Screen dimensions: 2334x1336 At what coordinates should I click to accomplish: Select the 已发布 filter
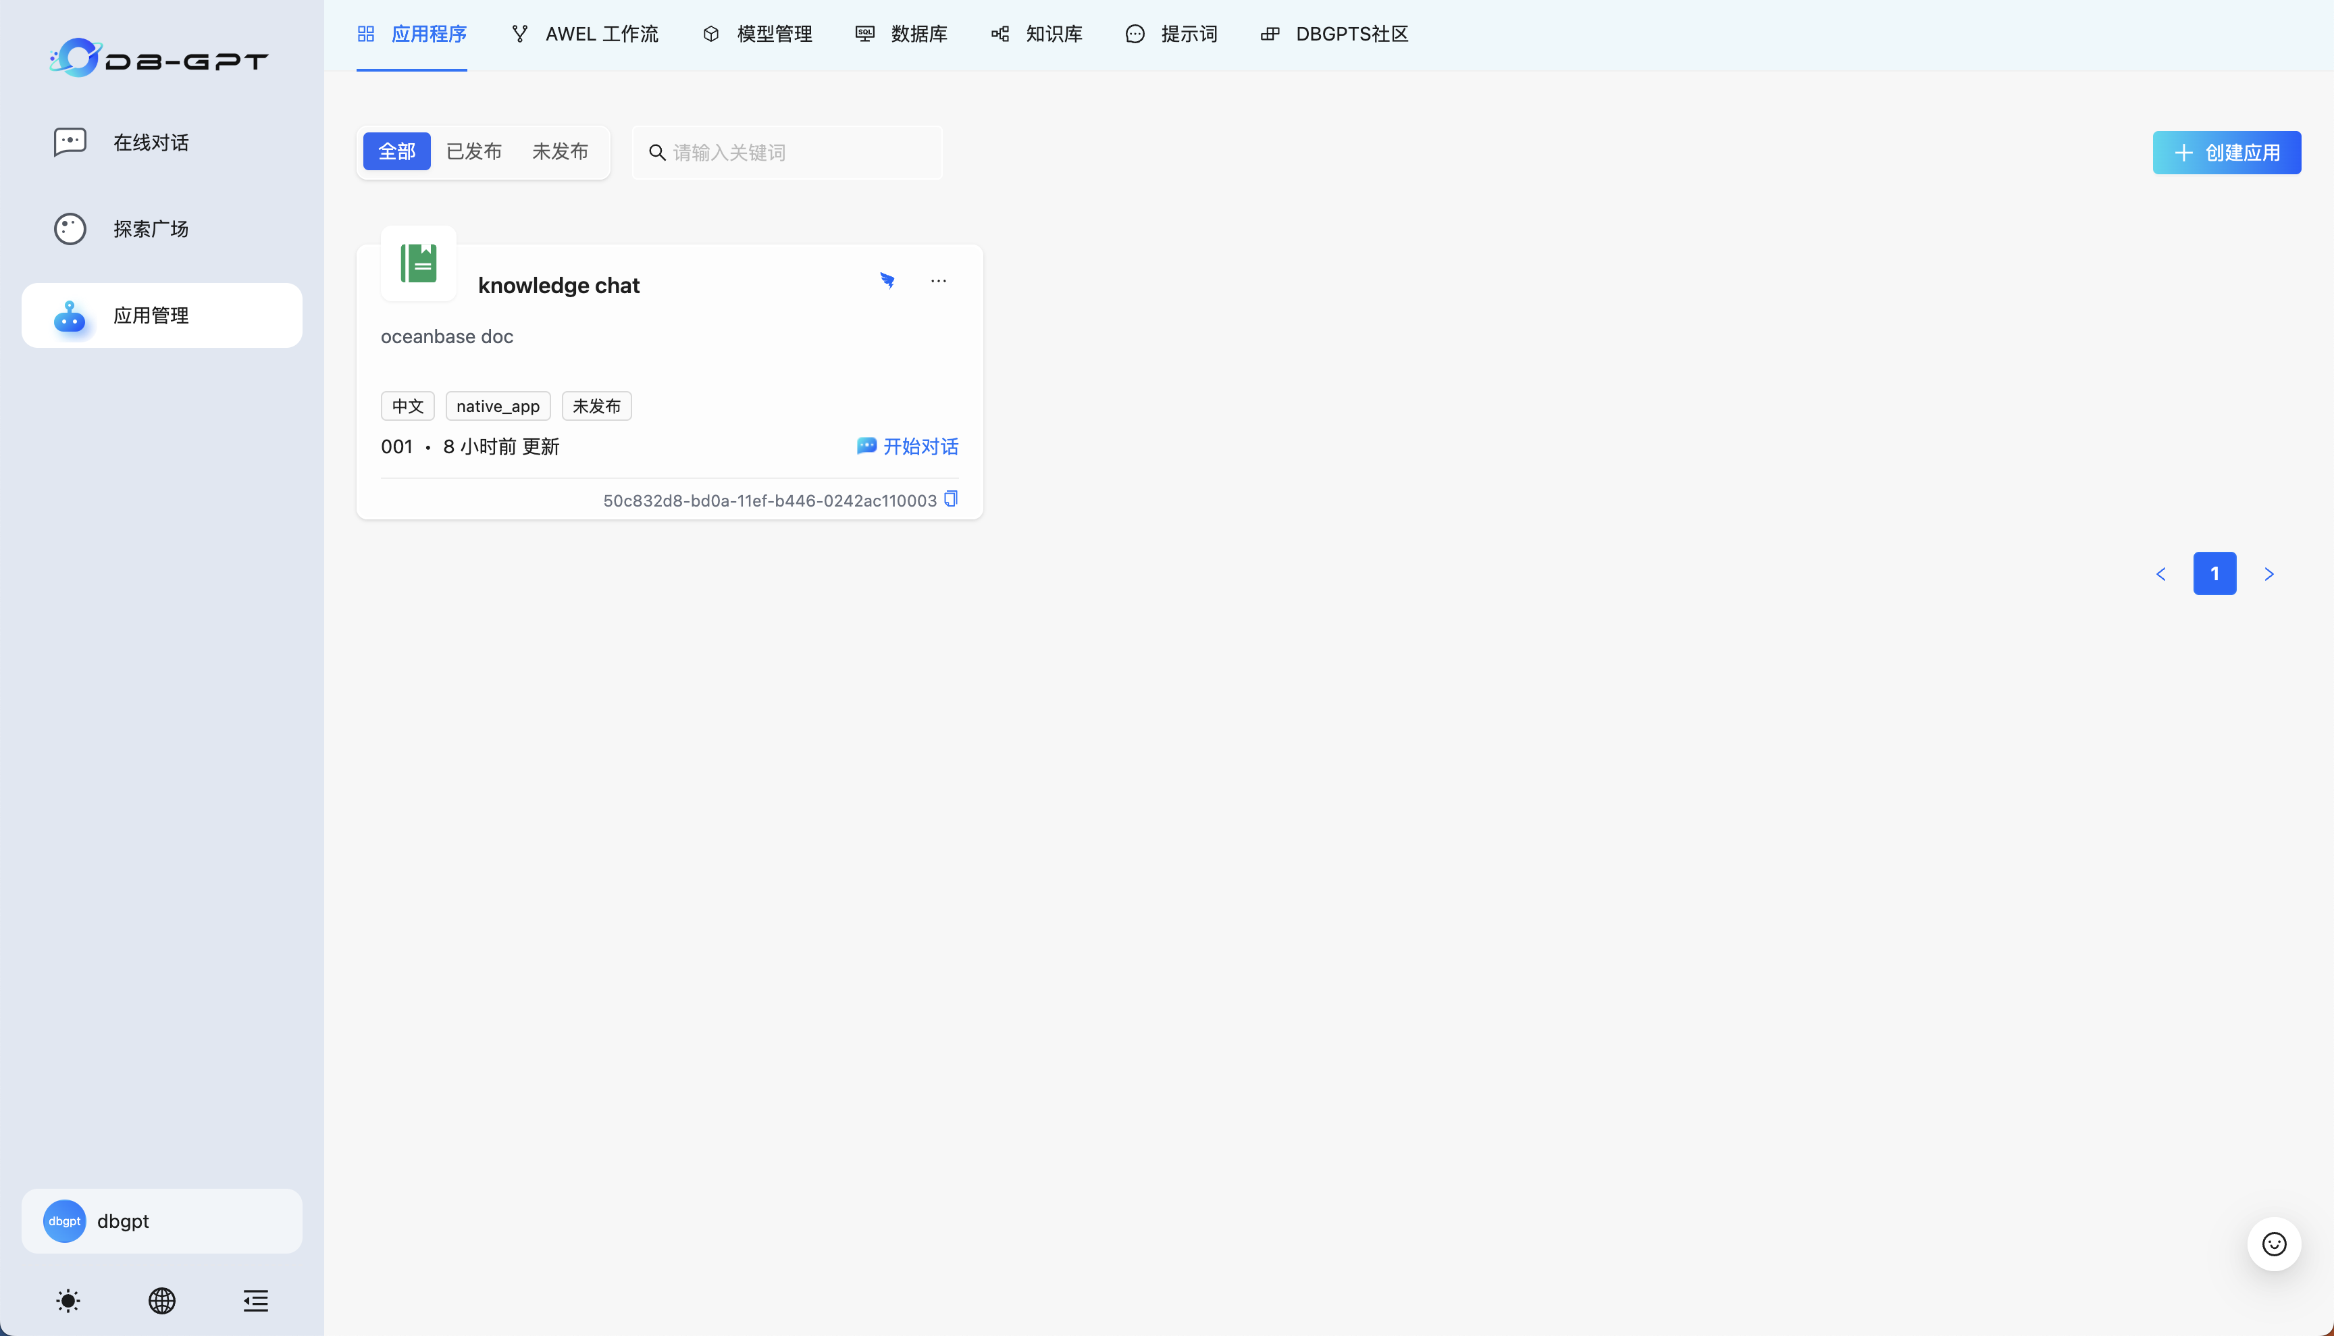[473, 151]
